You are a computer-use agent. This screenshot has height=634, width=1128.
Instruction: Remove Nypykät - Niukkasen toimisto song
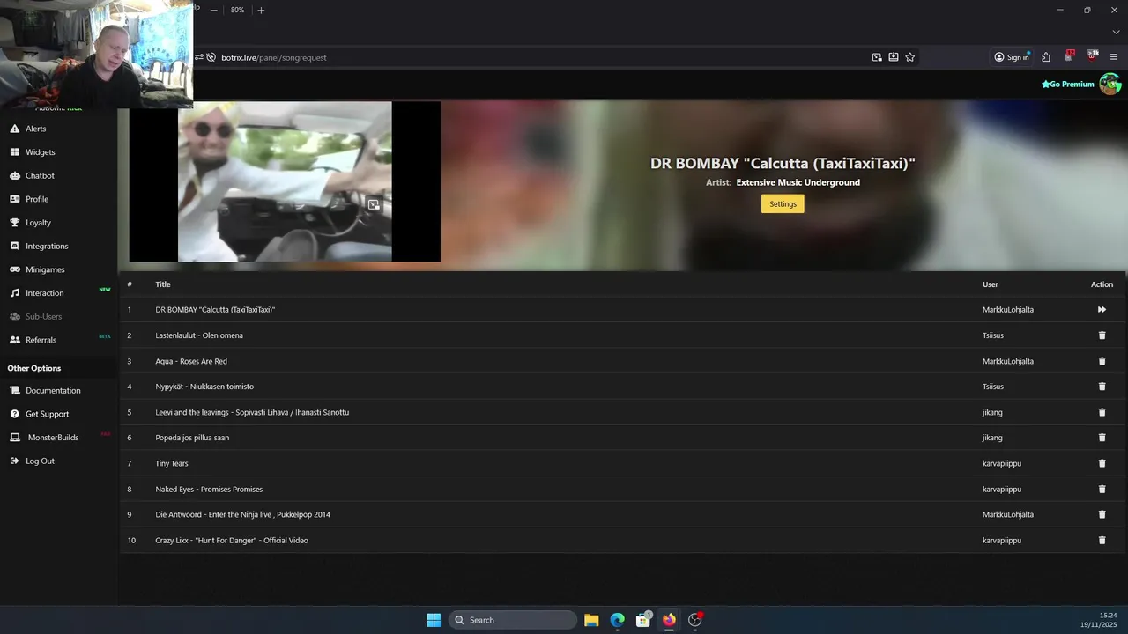pos(1102,387)
